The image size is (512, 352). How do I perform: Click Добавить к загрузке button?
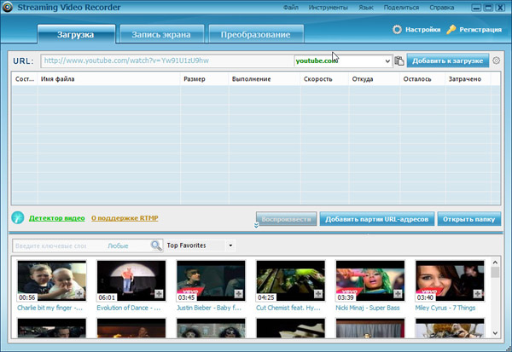(447, 61)
